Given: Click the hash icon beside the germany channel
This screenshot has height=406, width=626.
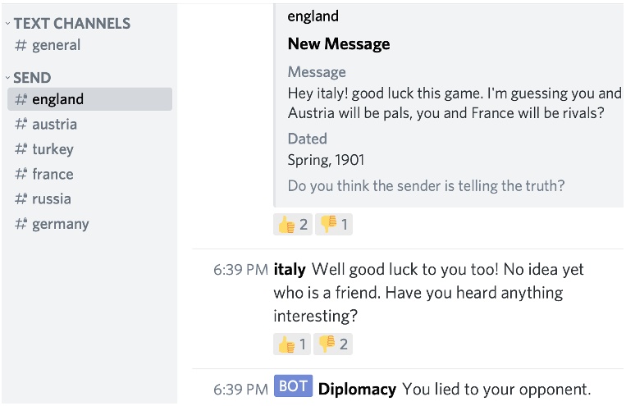Looking at the screenshot, I should pos(21,224).
